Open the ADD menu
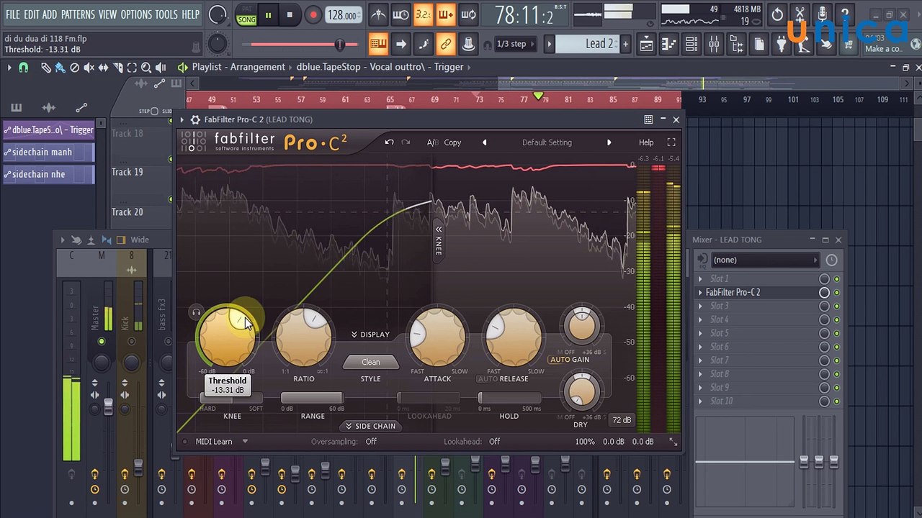This screenshot has height=518, width=922. pos(50,14)
